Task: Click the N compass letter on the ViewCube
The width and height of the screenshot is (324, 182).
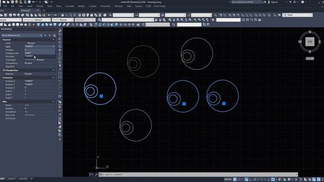Action: 310,32
